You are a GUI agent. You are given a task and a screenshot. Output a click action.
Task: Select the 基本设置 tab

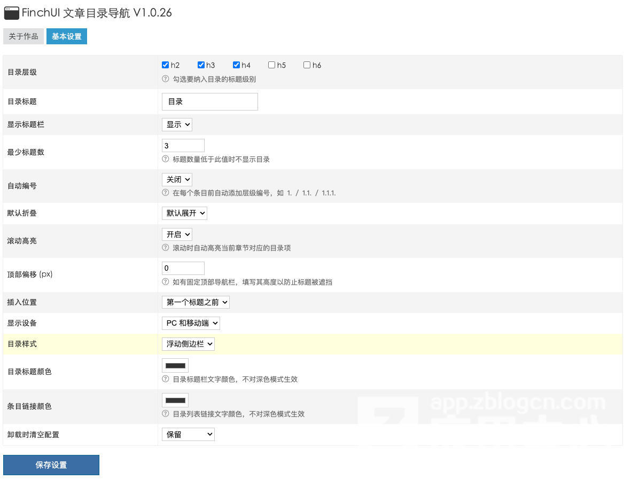66,36
